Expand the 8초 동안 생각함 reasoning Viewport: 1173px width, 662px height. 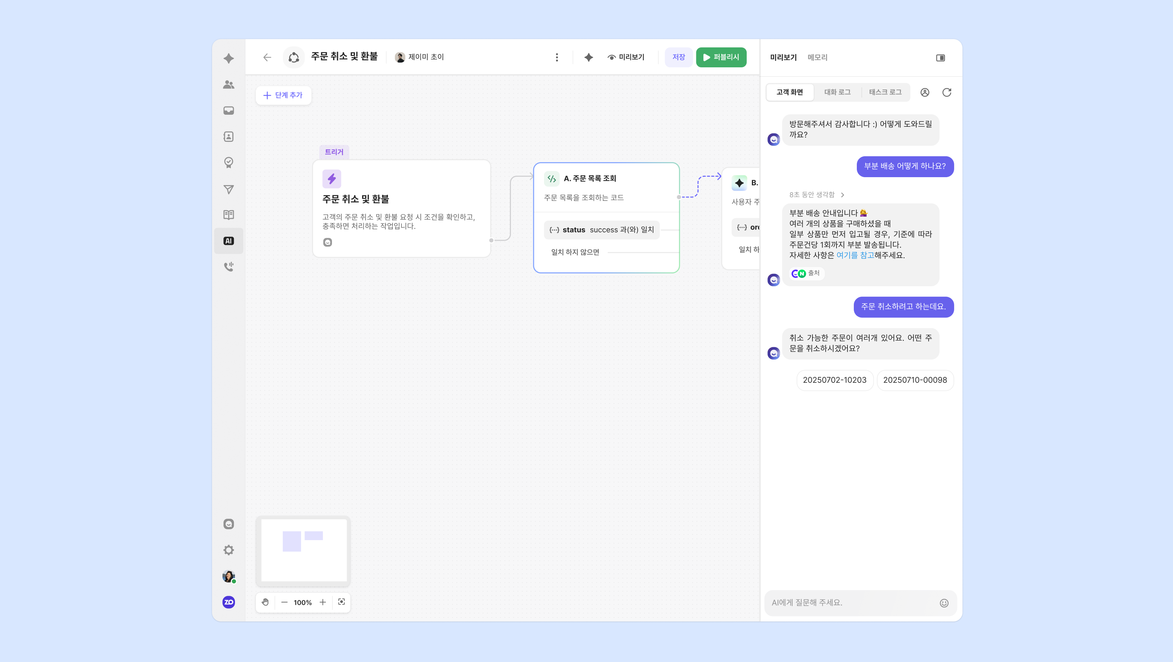click(817, 195)
